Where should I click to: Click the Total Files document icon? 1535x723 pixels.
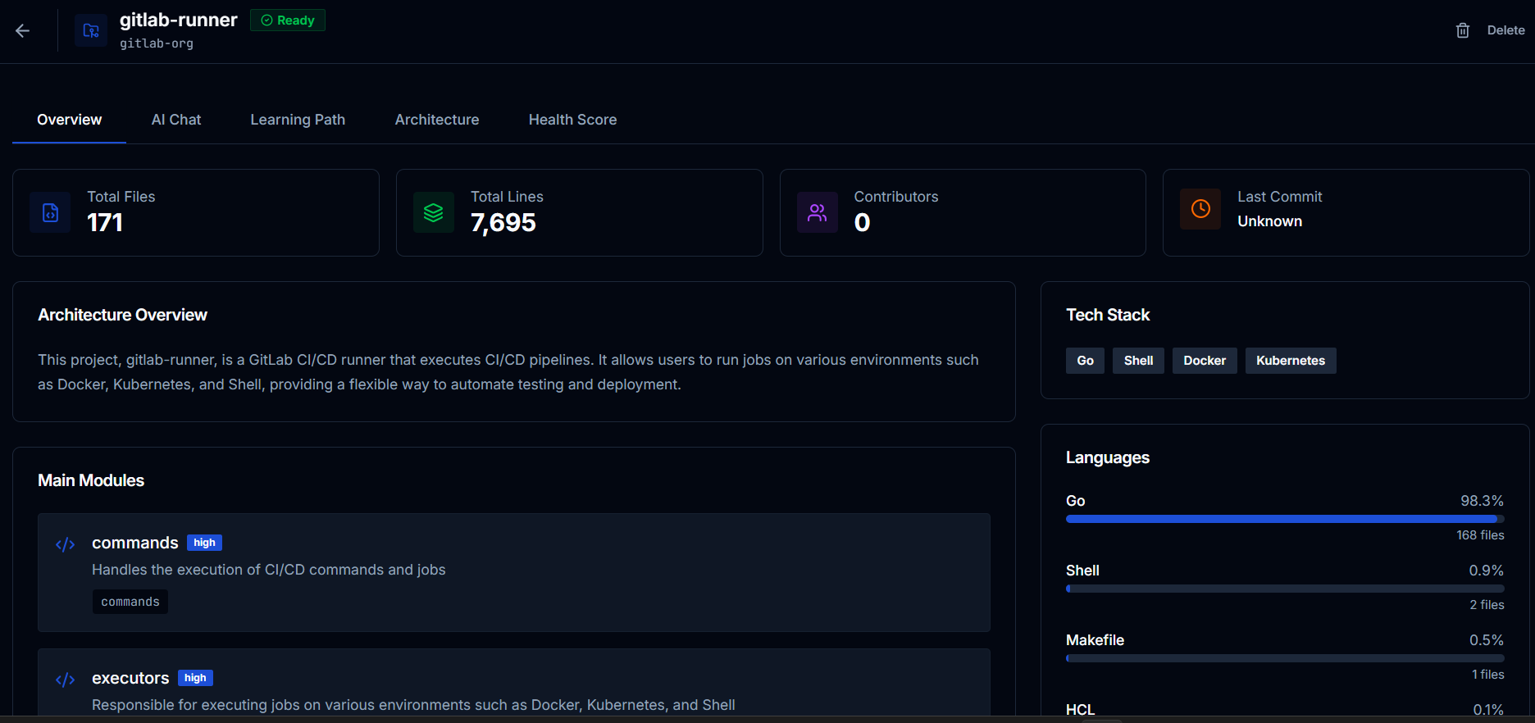50,212
